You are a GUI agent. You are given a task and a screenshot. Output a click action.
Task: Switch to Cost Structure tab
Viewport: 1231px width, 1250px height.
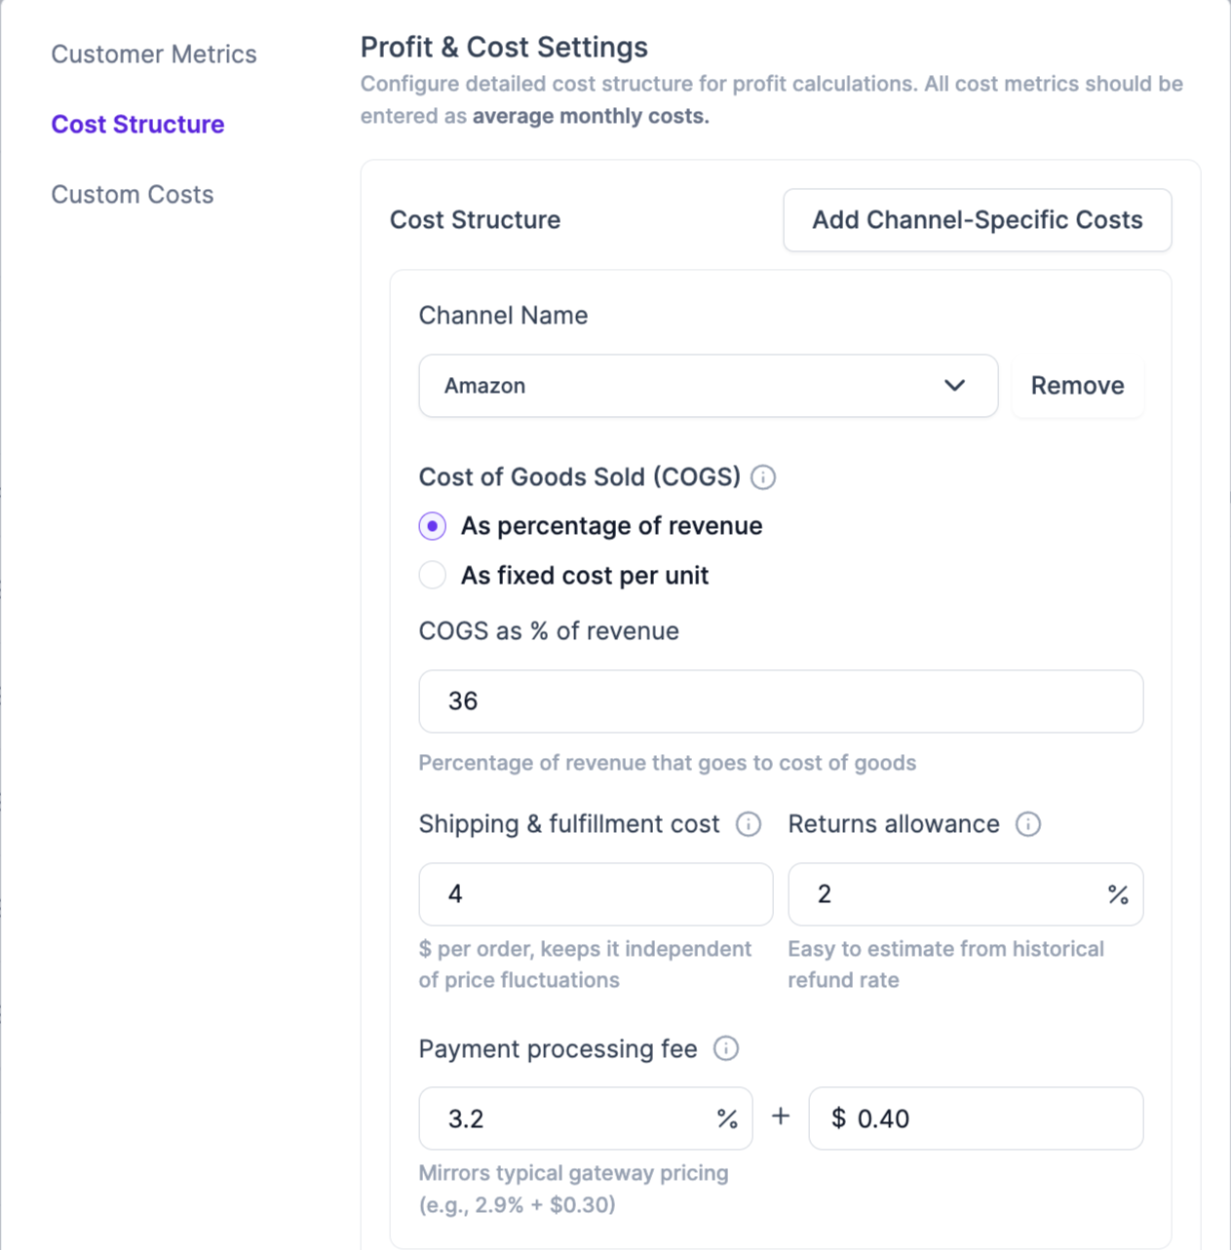point(137,125)
